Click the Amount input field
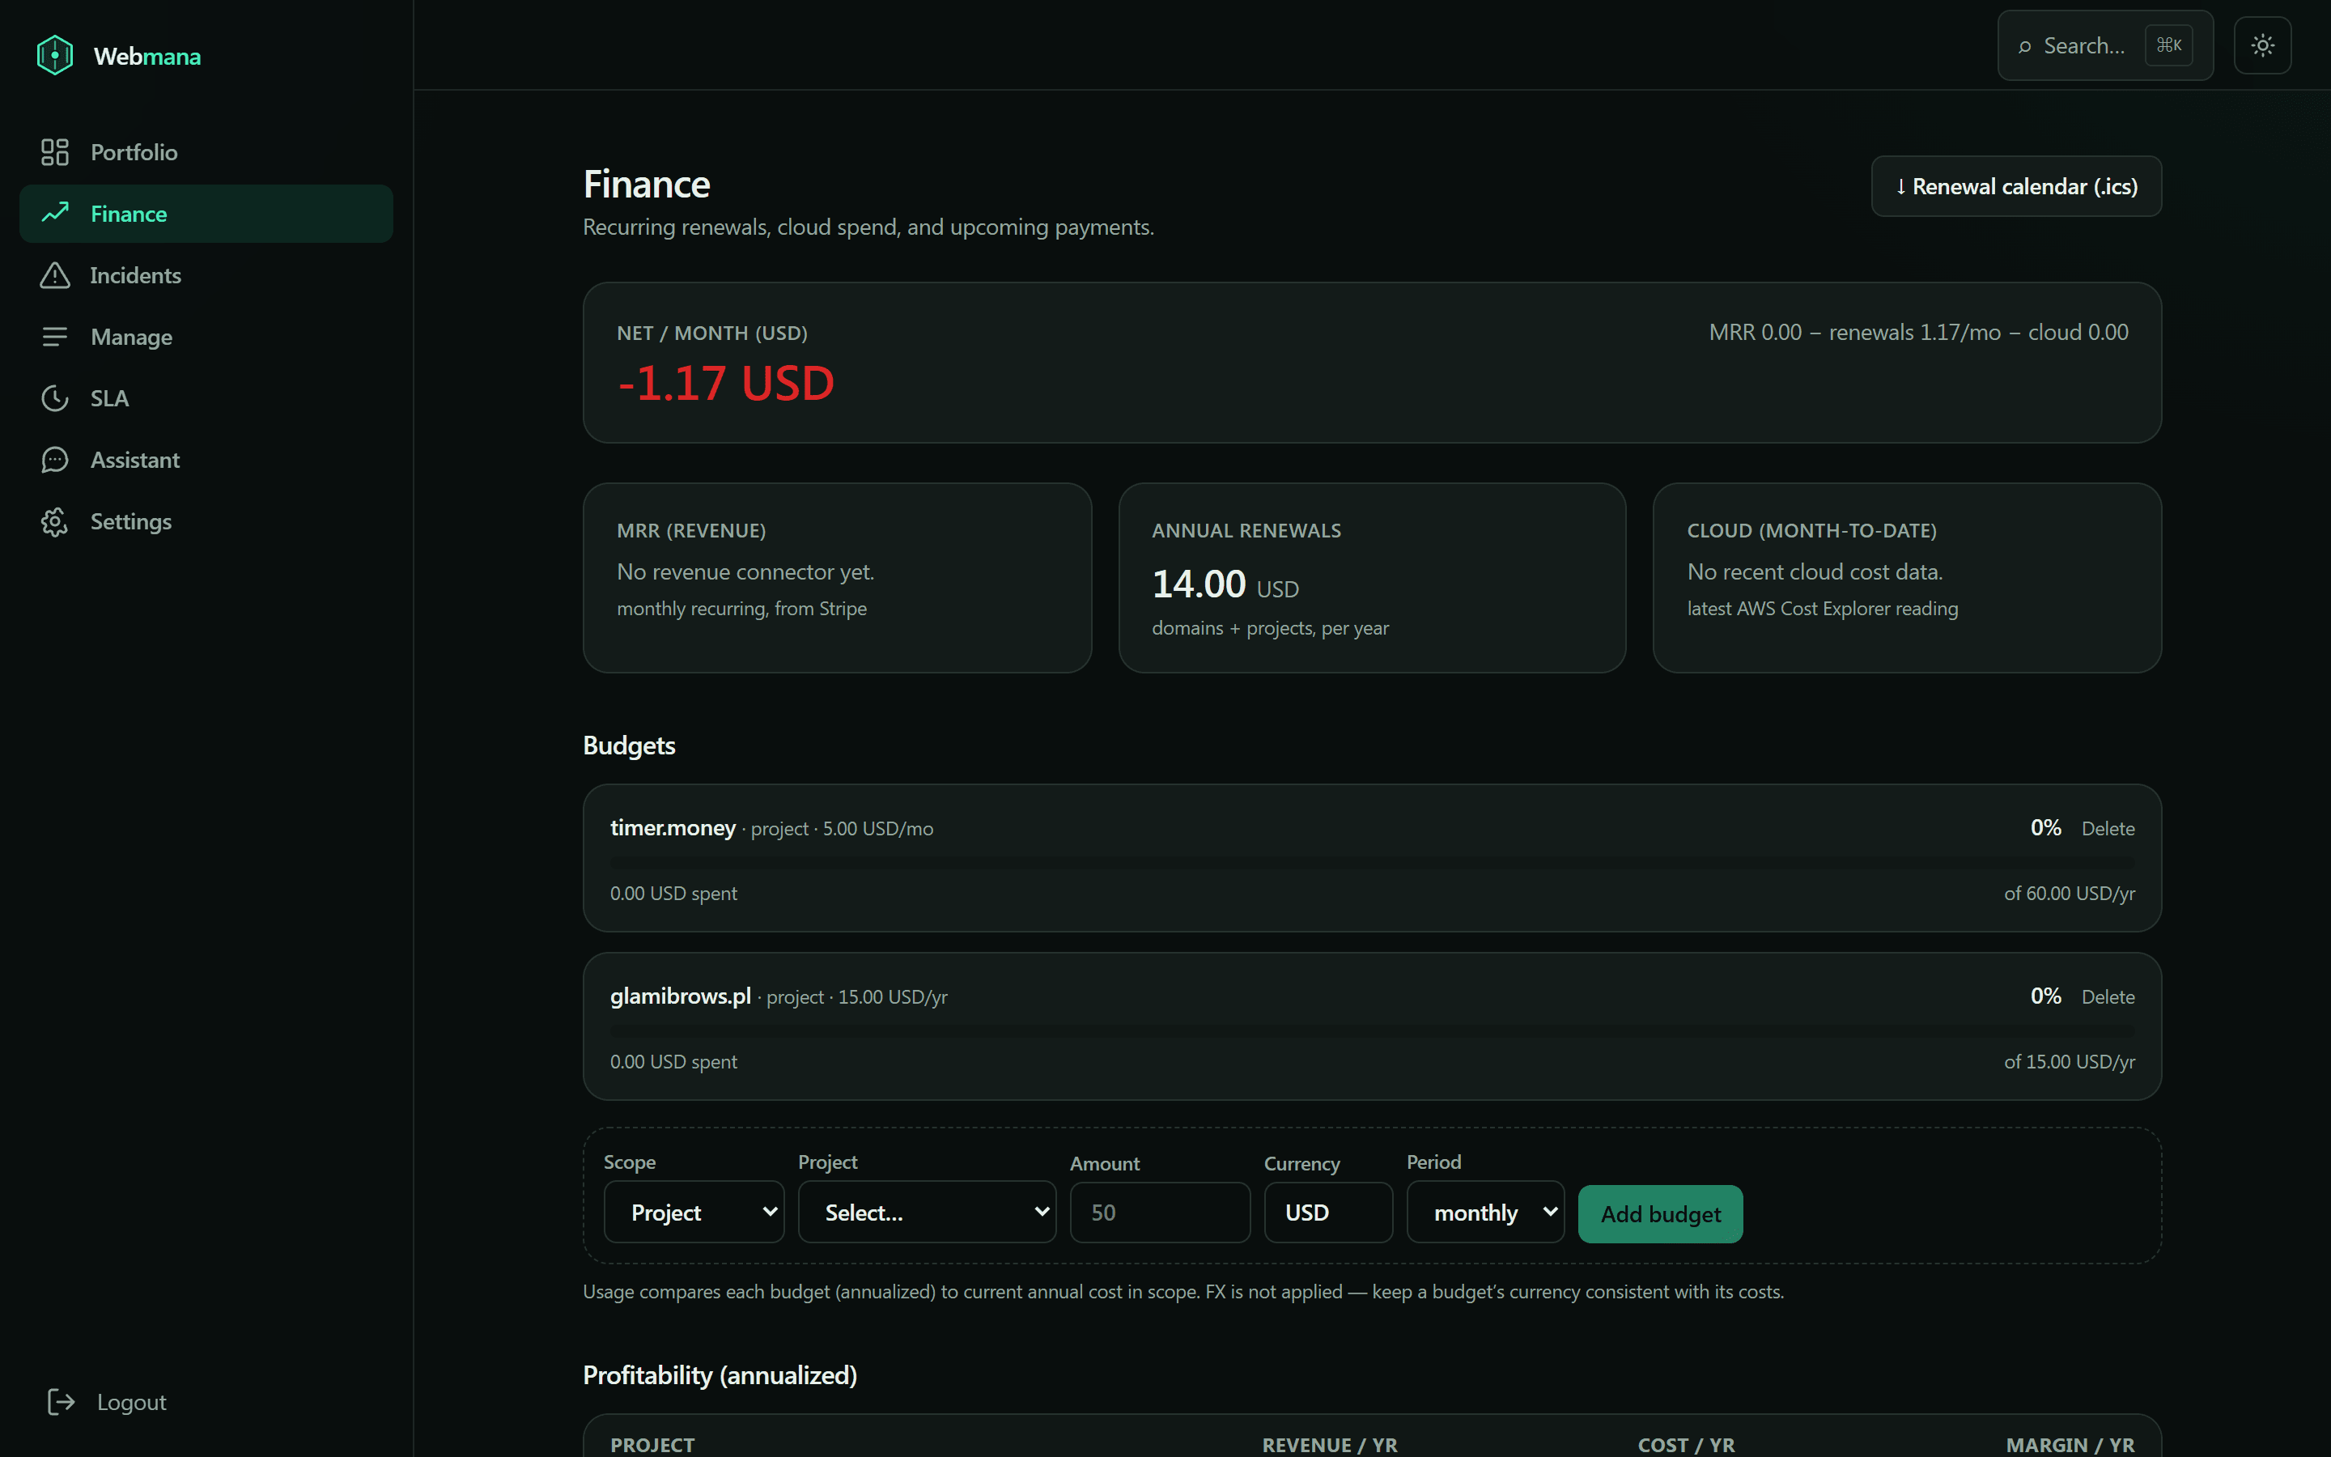This screenshot has height=1457, width=2331. pyautogui.click(x=1160, y=1213)
